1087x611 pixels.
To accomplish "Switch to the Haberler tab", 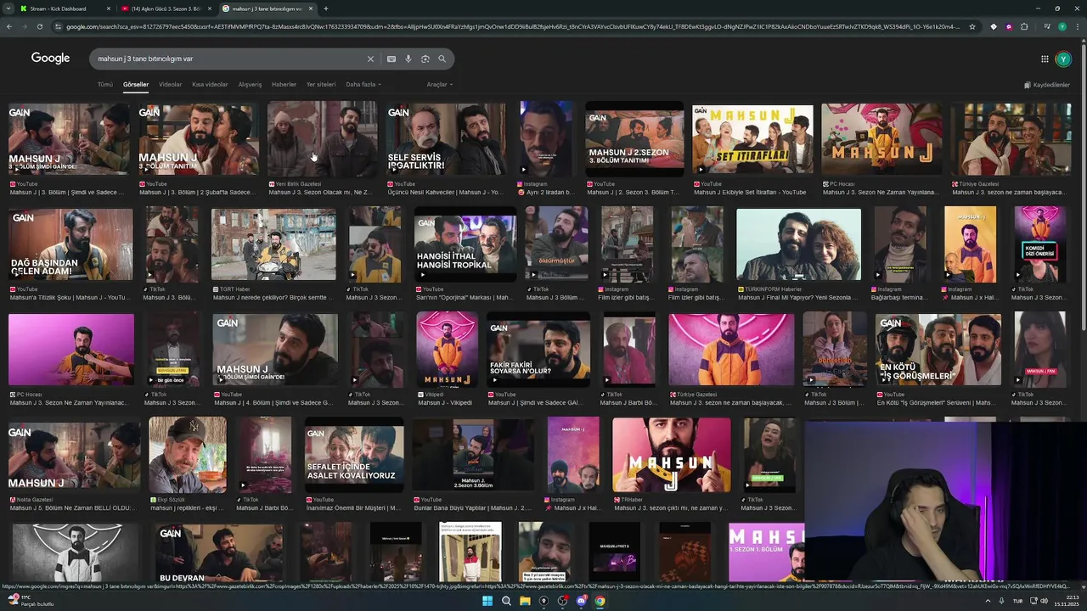I will pos(284,85).
